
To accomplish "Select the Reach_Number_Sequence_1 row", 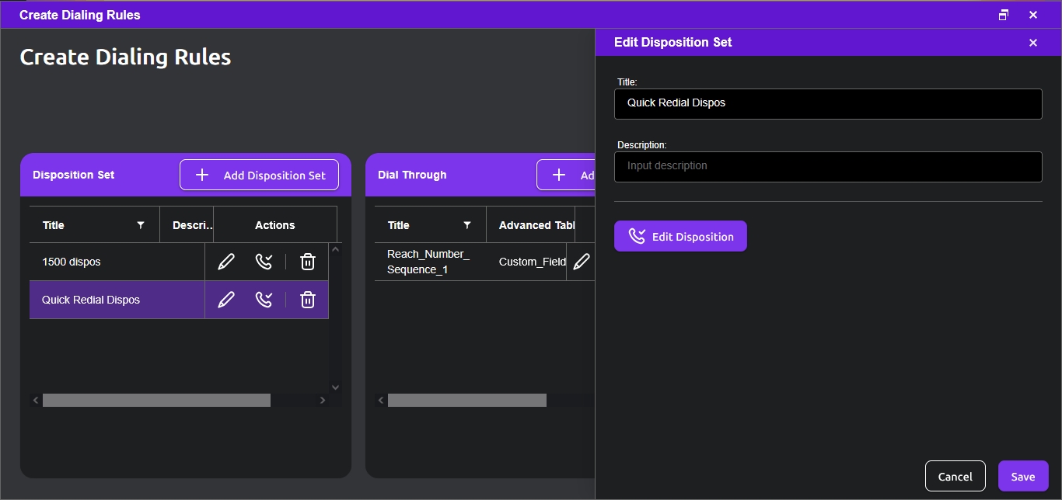I will click(x=485, y=262).
